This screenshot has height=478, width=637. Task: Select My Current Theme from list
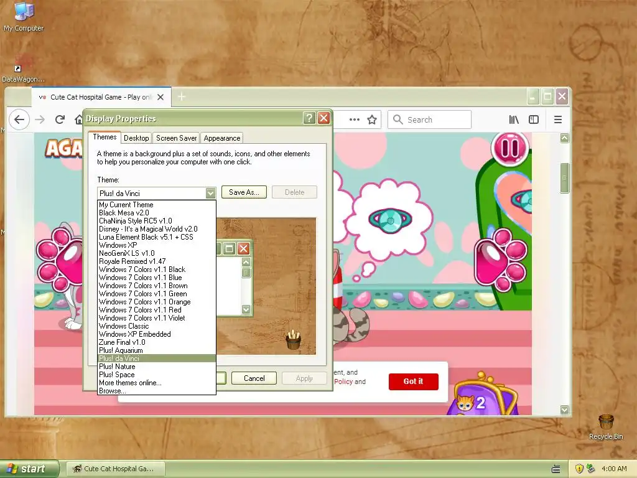[x=157, y=205]
